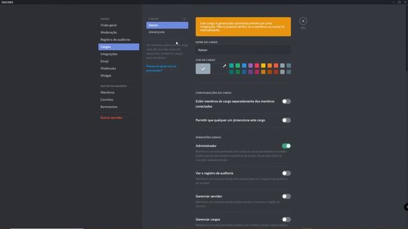The width and height of the screenshot is (408, 229).
Task: Open the 'Emoji' settings page
Action: point(119,61)
